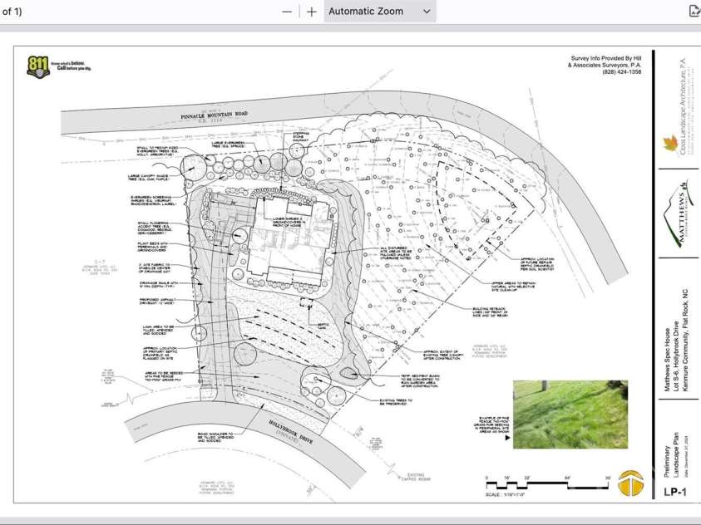
Task: Click the zoom out minus icon
Action: [287, 11]
